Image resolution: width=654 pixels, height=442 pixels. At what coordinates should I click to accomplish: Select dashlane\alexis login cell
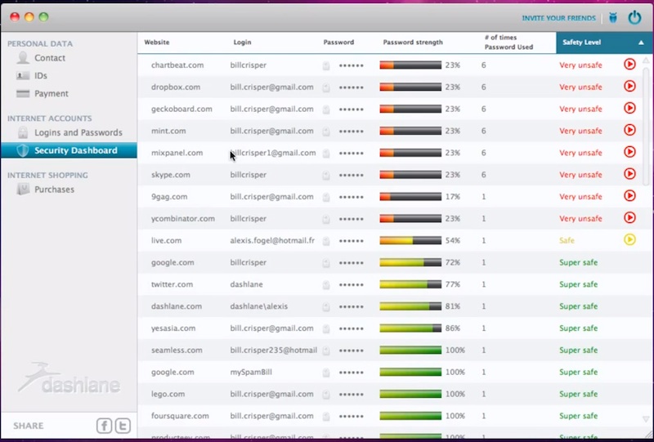coord(258,306)
